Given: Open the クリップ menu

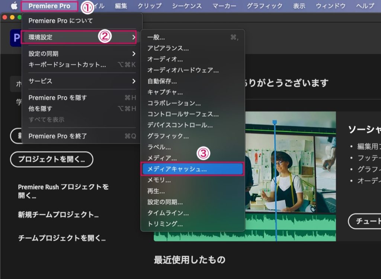Looking at the screenshot, I should [x=150, y=6].
